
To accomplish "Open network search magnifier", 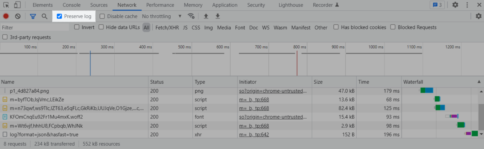I will pyautogui.click(x=44, y=16).
